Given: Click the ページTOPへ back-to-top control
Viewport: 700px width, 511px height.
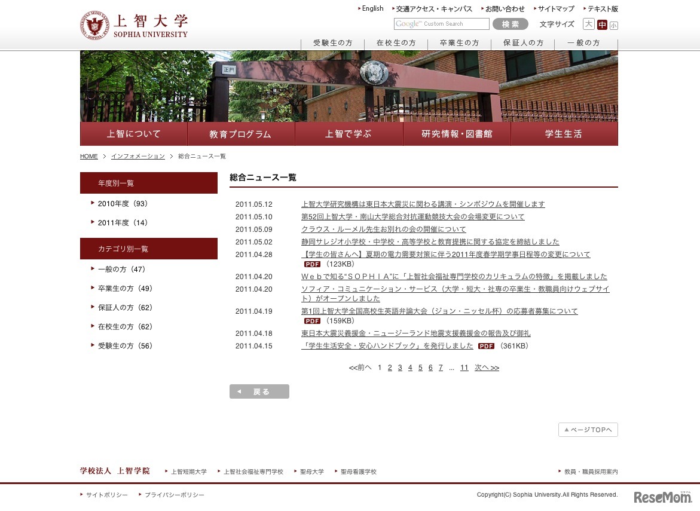Looking at the screenshot, I should 588,429.
